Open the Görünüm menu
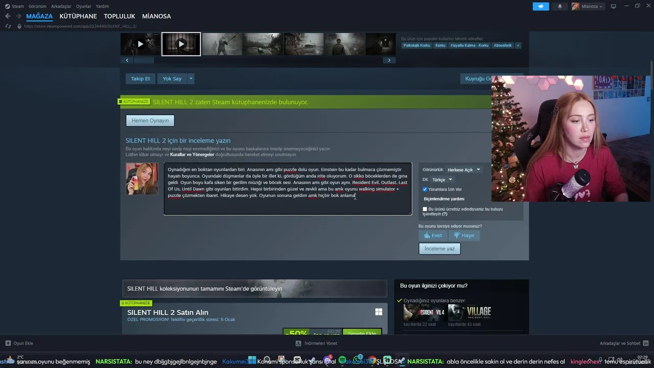The width and height of the screenshot is (654, 368). pyautogui.click(x=37, y=6)
